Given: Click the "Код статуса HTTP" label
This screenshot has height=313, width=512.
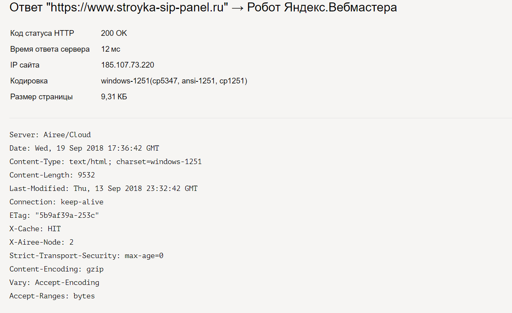Looking at the screenshot, I should [42, 33].
